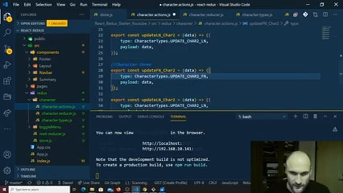Maximize the terminal panel with up chevron

point(325,116)
